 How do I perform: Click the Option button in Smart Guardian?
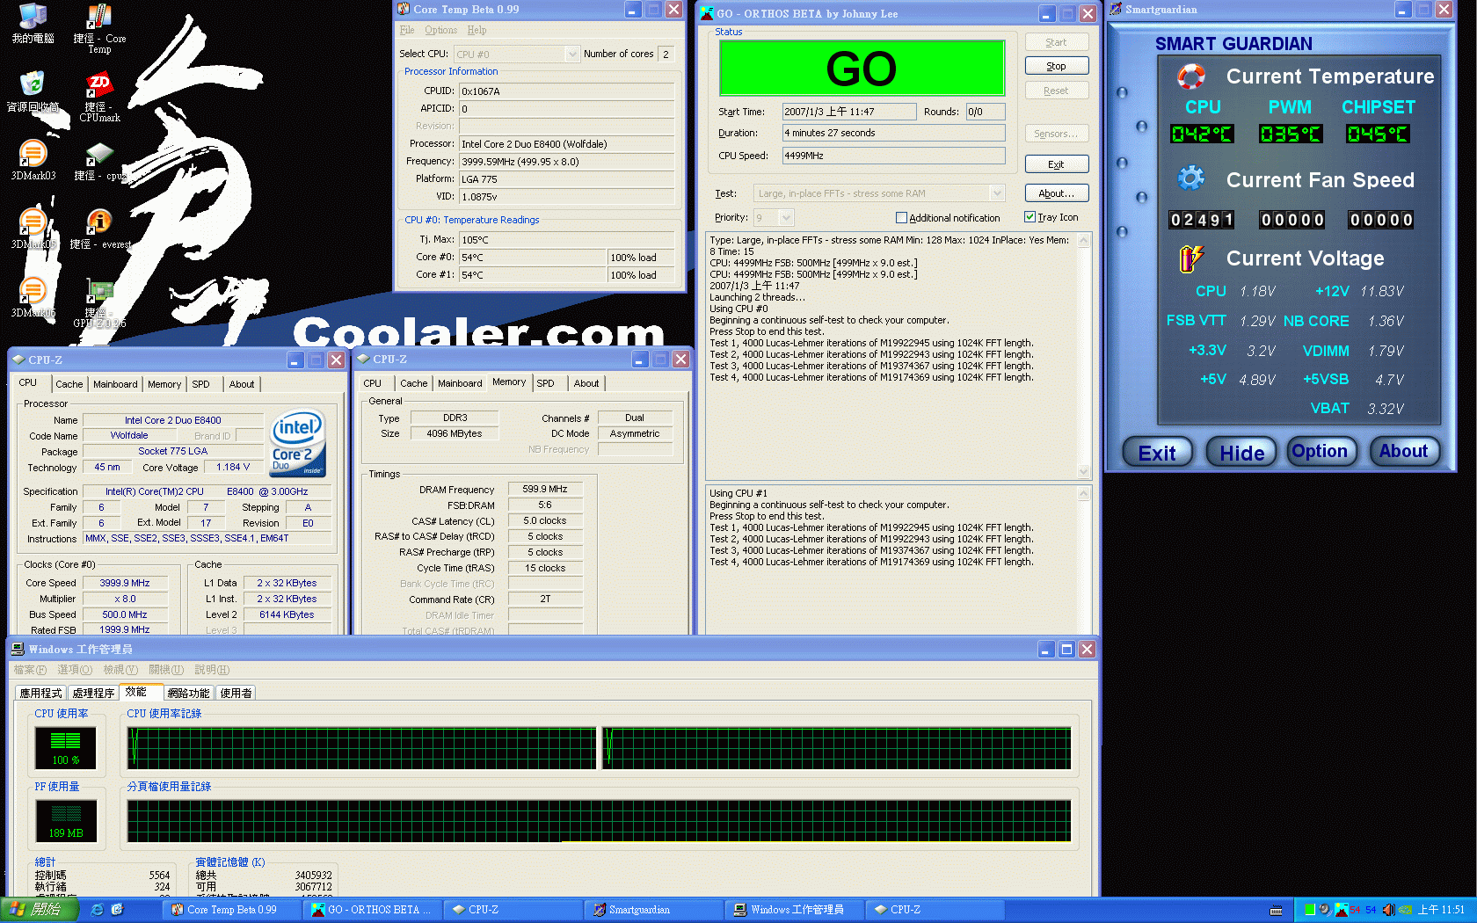tap(1321, 452)
